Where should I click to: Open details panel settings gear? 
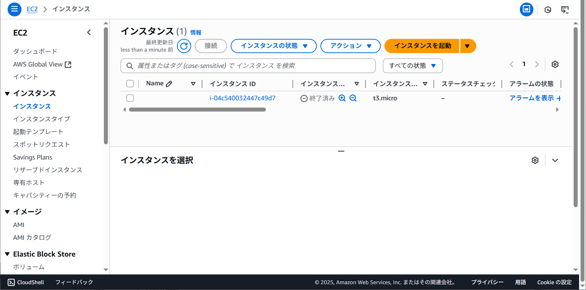535,160
